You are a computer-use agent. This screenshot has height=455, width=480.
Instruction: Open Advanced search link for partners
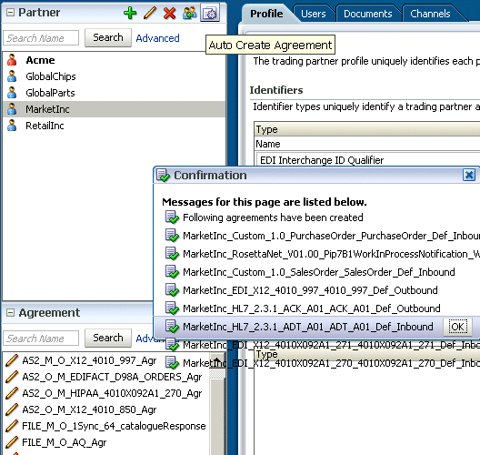[x=157, y=38]
